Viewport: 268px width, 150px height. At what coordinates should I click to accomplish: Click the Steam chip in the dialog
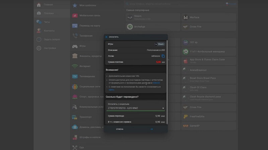click(159, 44)
